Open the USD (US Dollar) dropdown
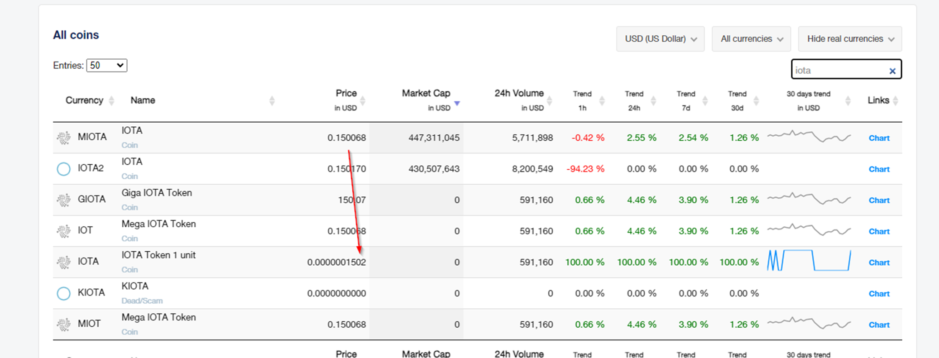Screen dimensions: 939x358 (660, 39)
